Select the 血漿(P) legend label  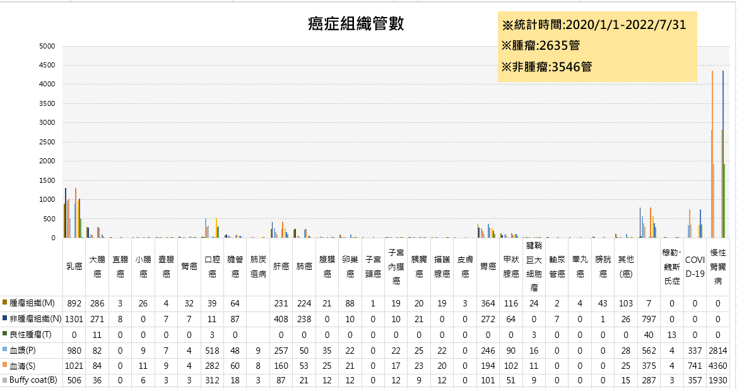(22, 351)
